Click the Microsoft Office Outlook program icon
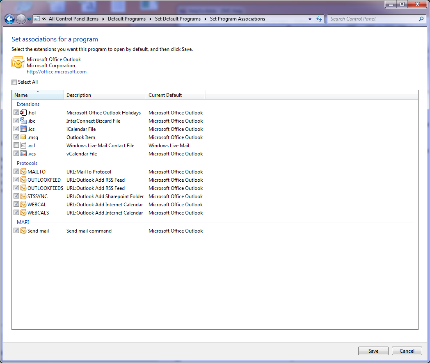 (18, 63)
